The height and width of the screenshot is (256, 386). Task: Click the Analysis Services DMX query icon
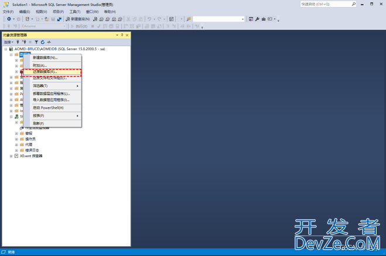coord(108,19)
